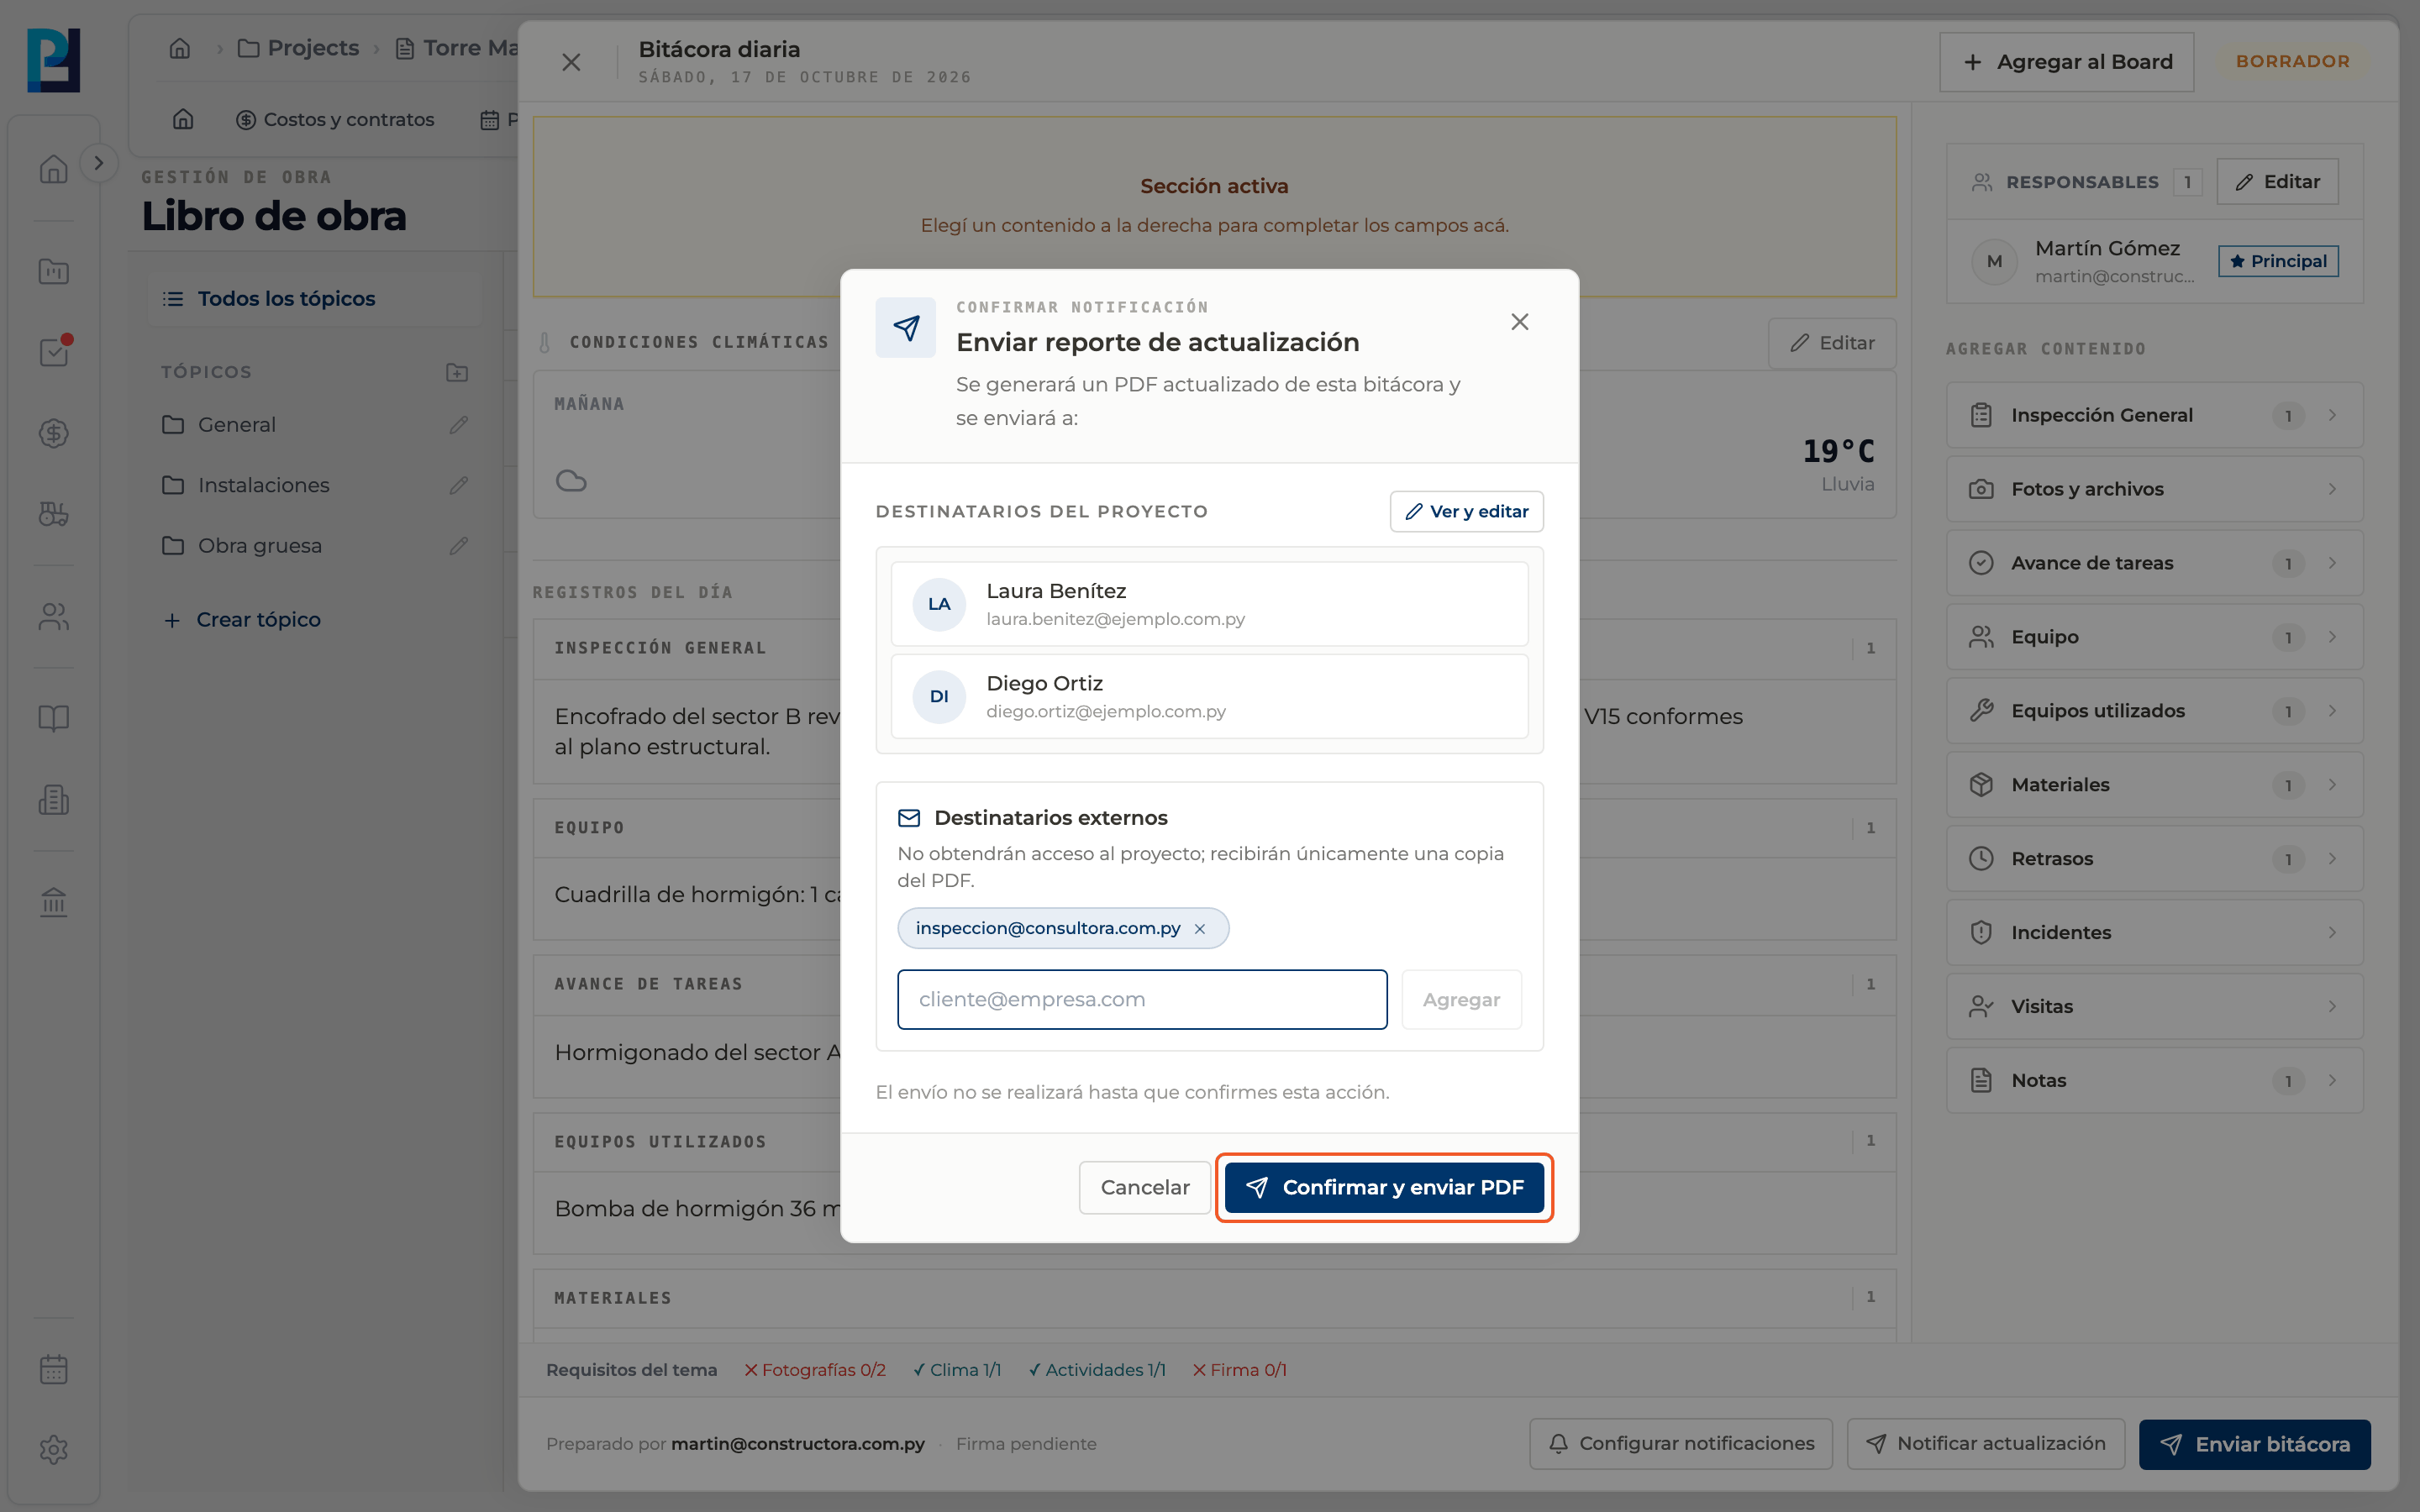Open Materiales content item
Image resolution: width=2420 pixels, height=1512 pixels.
[2154, 785]
